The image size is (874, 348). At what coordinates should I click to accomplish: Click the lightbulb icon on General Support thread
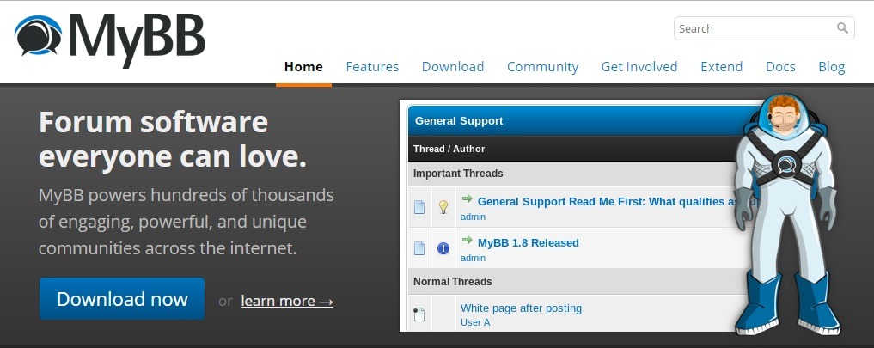coord(443,207)
